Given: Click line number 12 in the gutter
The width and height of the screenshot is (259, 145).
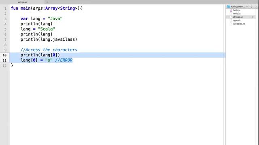Looking at the screenshot, I should pyautogui.click(x=4, y=66).
